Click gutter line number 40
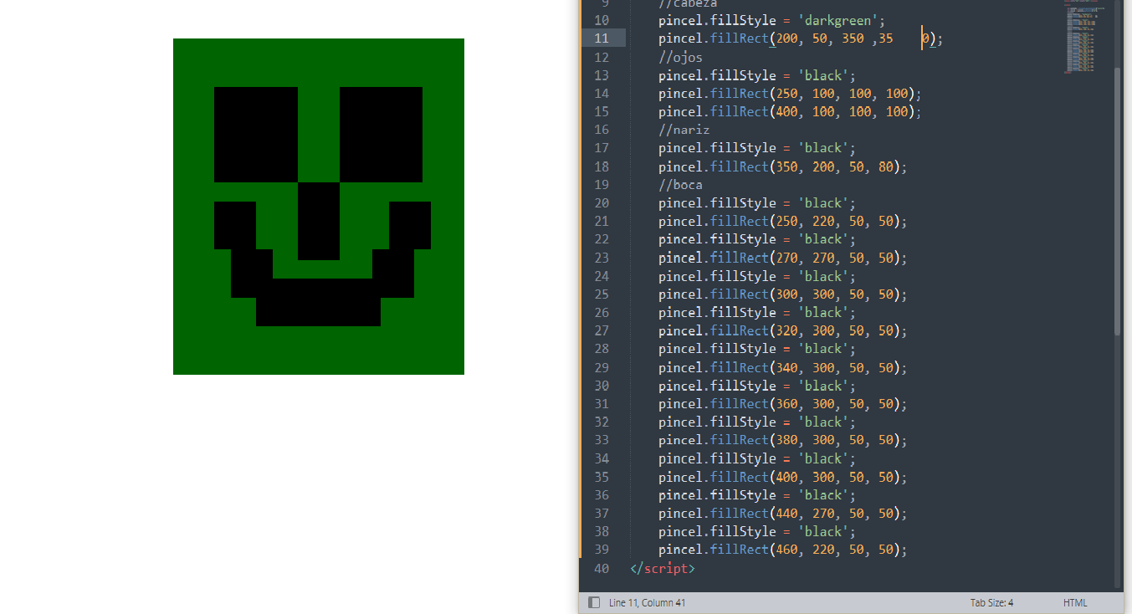1132x614 pixels. click(x=602, y=568)
